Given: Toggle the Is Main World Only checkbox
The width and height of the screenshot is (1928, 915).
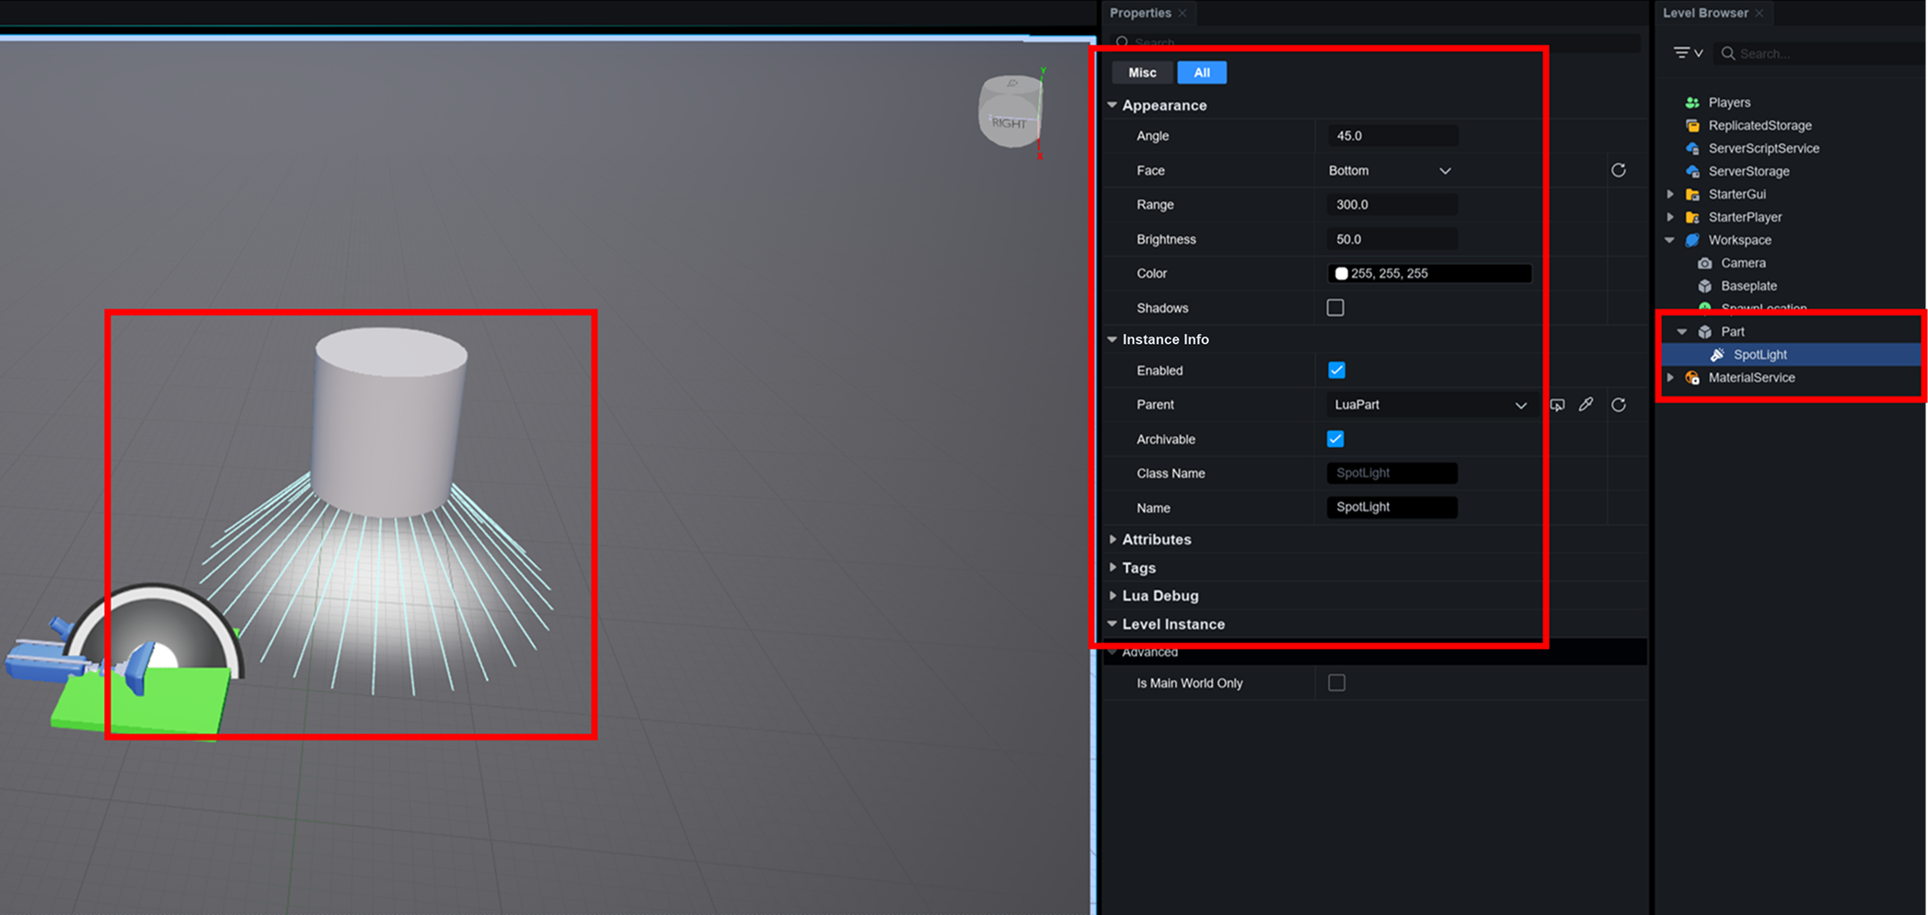Looking at the screenshot, I should pos(1336,683).
